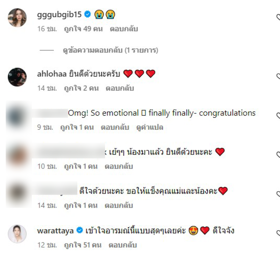280x261 pixels.
Task: Expand 'ดูข้อความตอบกลับ (1 รายการ)' replies
Action: pos(110,50)
